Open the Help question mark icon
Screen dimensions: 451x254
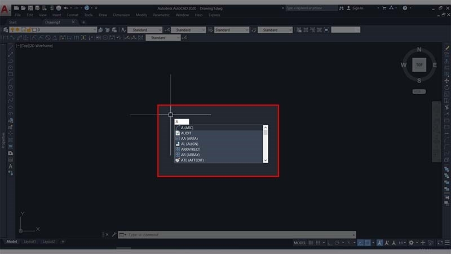[x=404, y=8]
